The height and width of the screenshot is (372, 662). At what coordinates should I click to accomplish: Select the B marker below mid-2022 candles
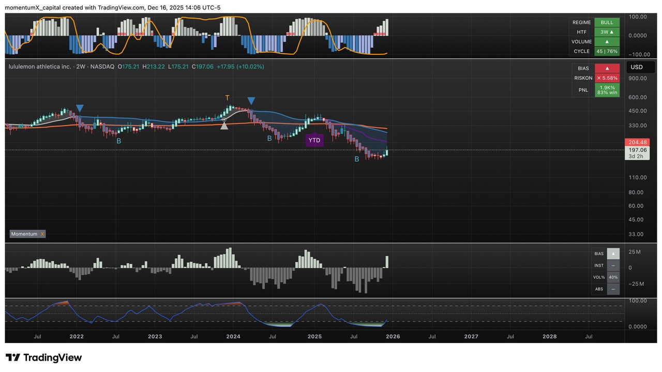[x=118, y=141]
